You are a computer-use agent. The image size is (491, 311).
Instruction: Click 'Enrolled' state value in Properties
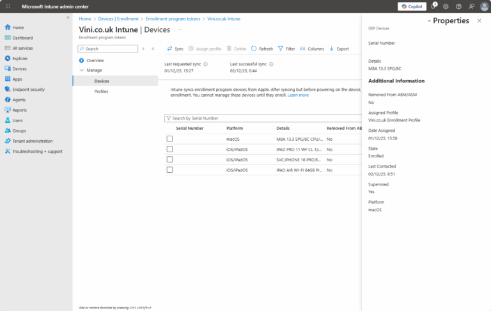(x=376, y=155)
